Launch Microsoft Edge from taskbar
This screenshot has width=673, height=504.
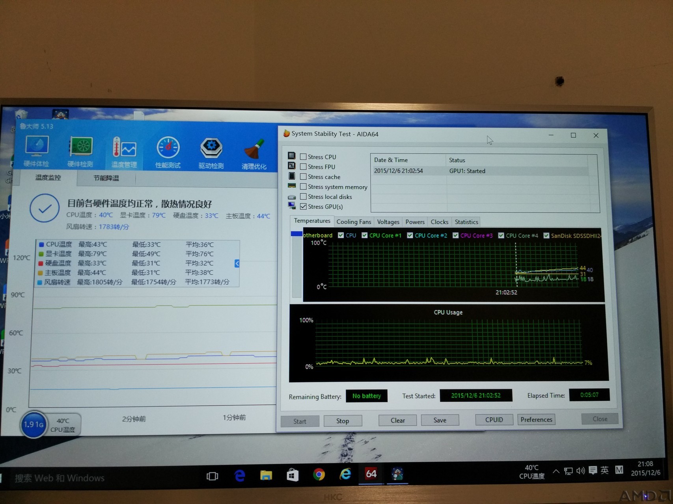point(239,476)
